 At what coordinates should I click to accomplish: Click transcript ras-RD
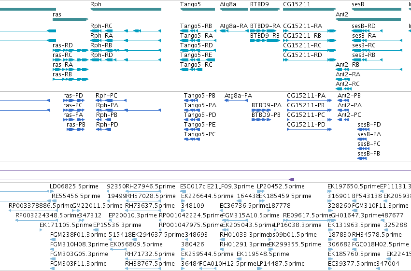(63, 45)
